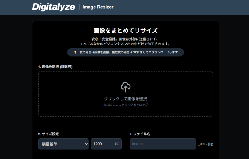Click the ここにドラッグ＆ドロップ hint text
The image size is (249, 159).
pos(130,105)
